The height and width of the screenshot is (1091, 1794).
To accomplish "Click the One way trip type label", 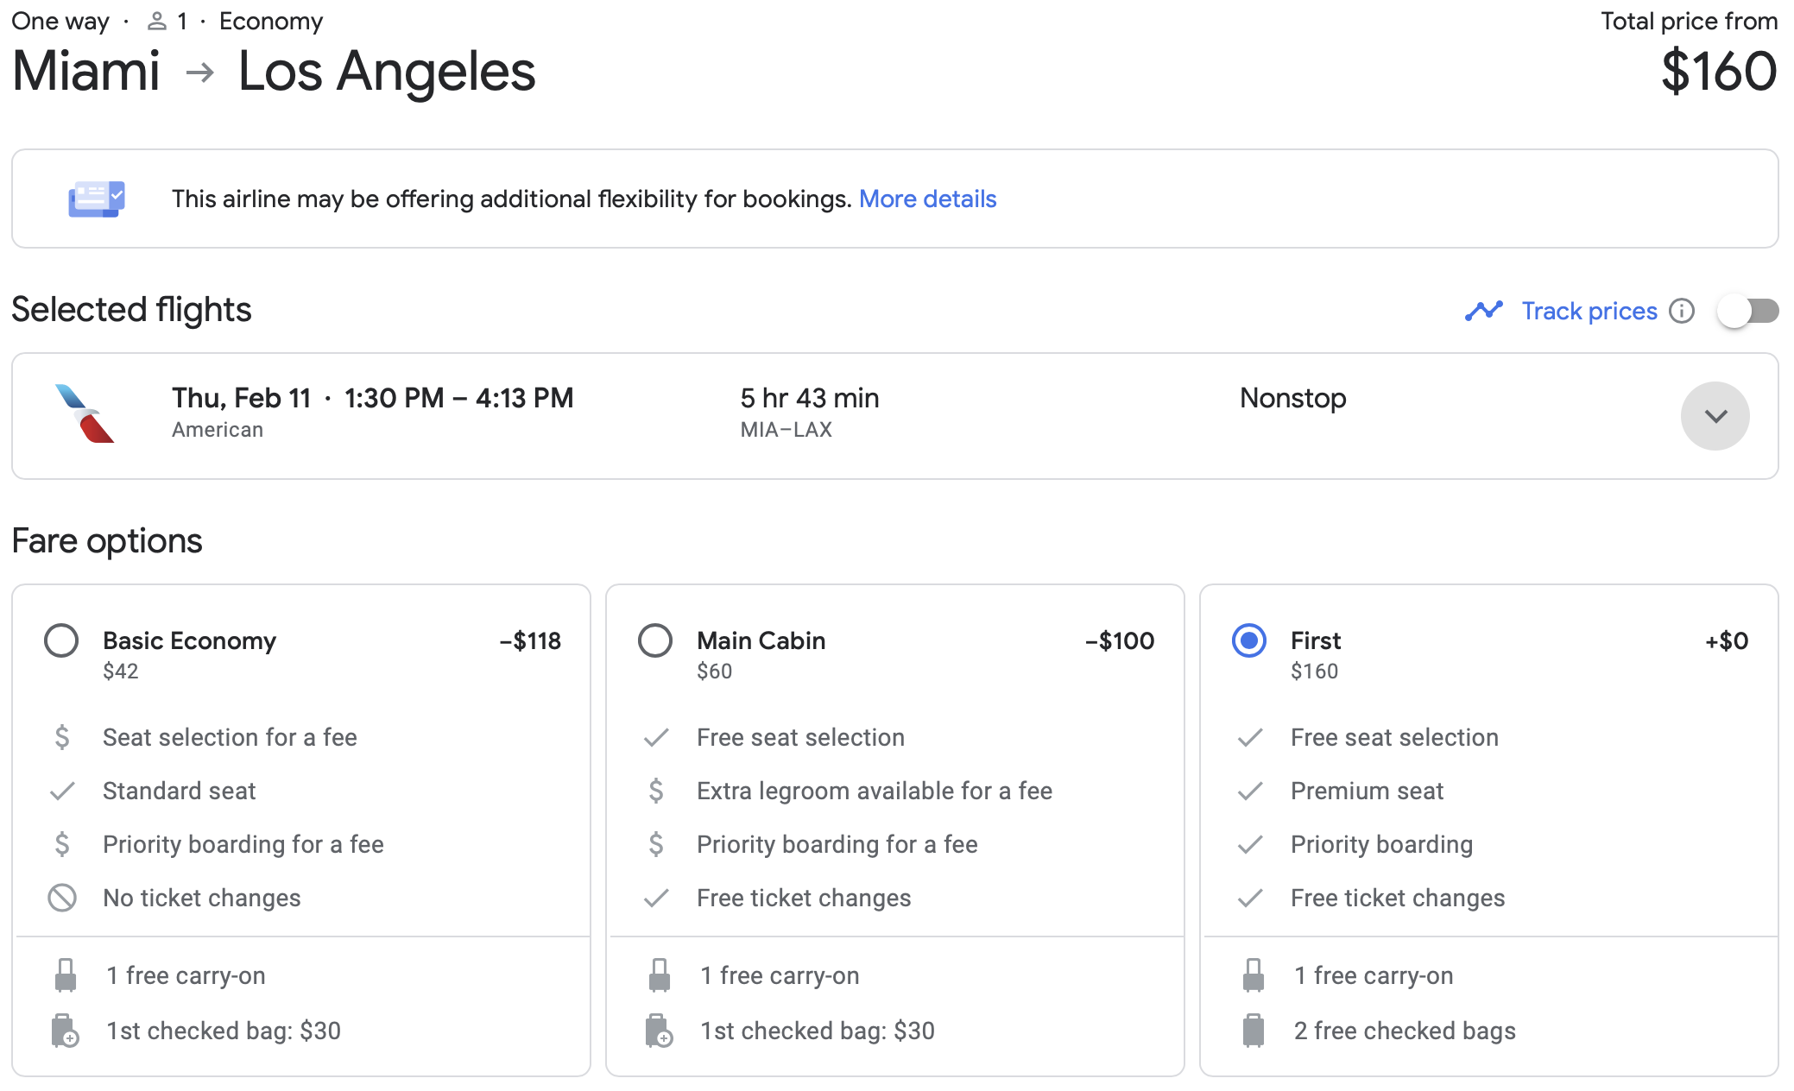I will click(x=60, y=21).
